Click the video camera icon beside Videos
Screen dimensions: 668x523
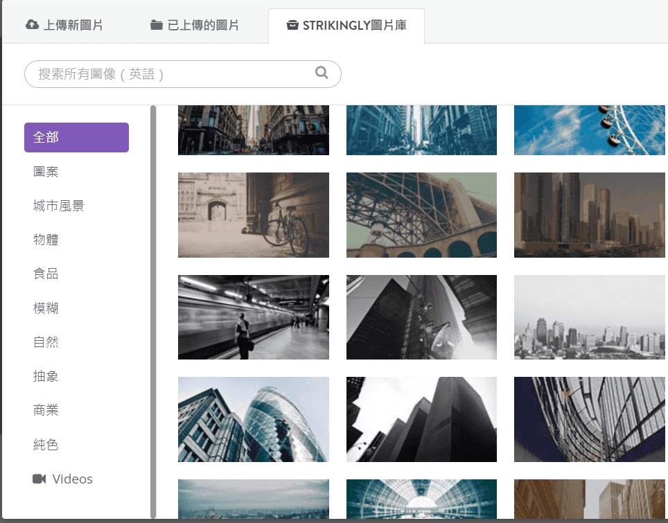[x=39, y=479]
